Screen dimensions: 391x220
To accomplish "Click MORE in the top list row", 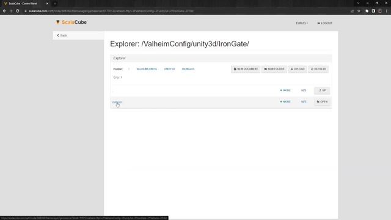I will (x=285, y=90).
